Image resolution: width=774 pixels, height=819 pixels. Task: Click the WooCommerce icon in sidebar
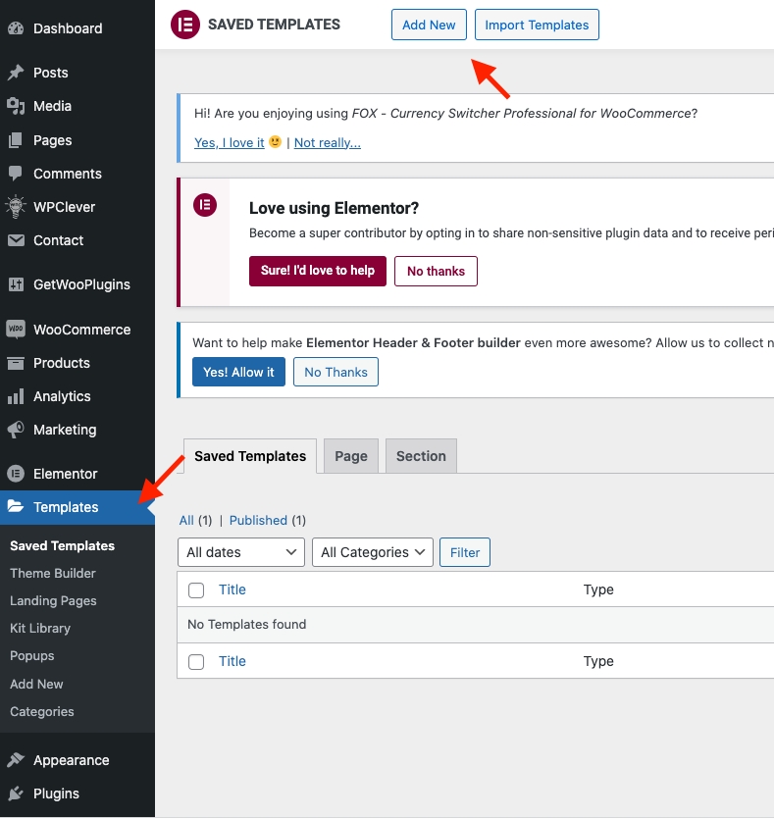point(16,330)
